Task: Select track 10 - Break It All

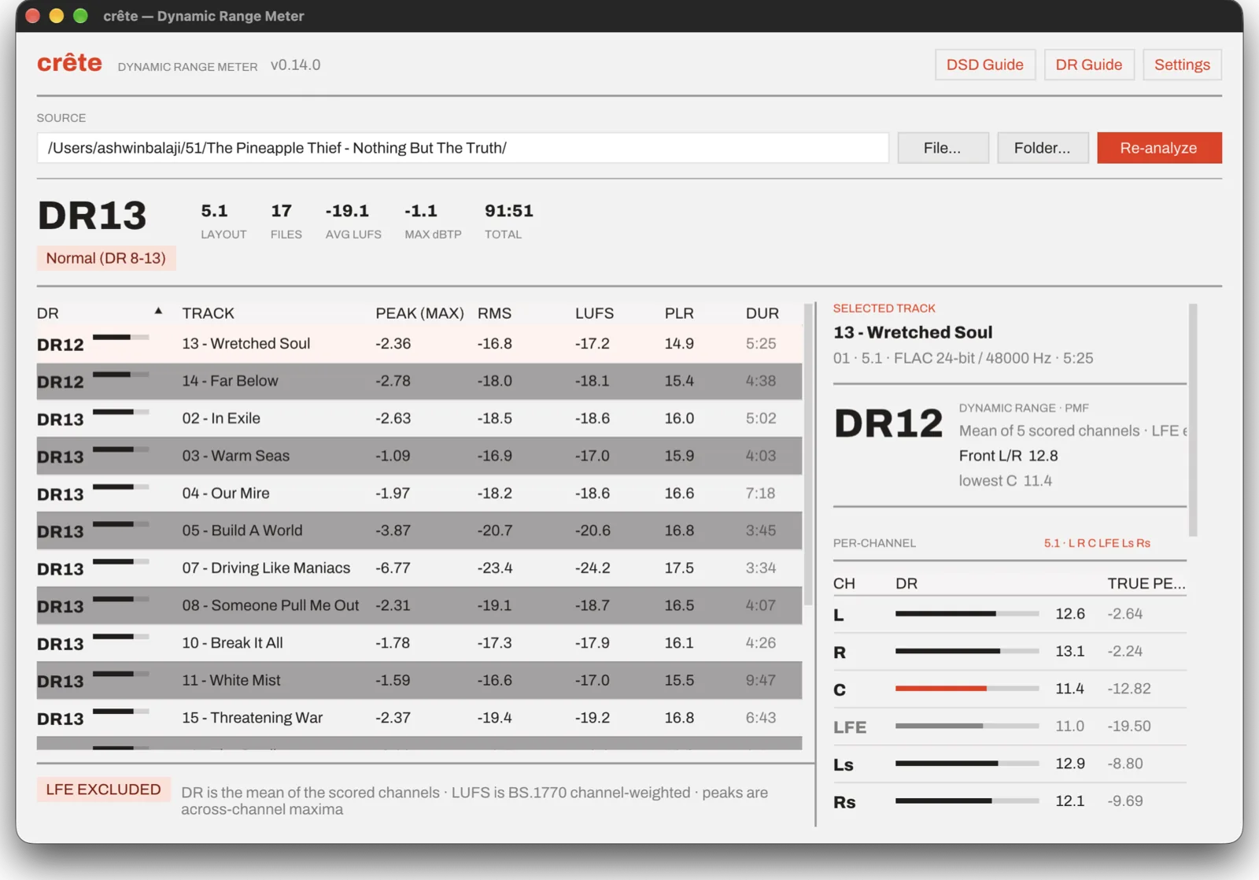Action: click(x=419, y=643)
